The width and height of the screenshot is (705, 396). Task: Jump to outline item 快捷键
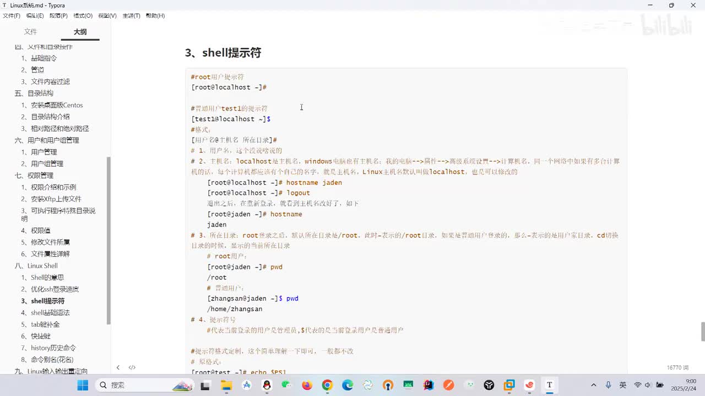pos(36,336)
